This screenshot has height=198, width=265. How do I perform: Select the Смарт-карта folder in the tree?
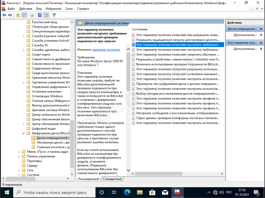41,55
